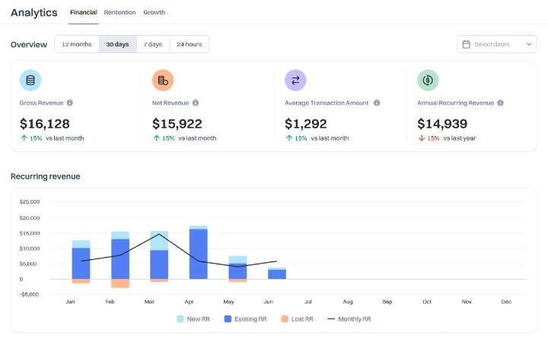Click the Net Revenue coins icon
The height and width of the screenshot is (342, 548).
[x=163, y=80]
